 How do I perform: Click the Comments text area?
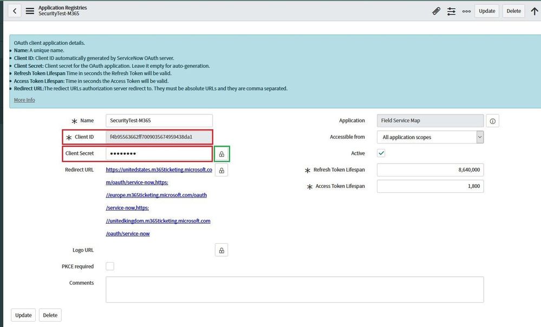(x=295, y=290)
